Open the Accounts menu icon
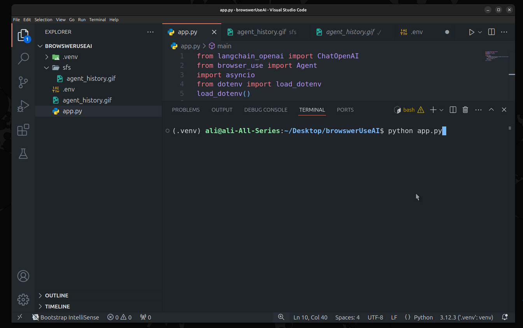This screenshot has height=328, width=523. point(23,276)
